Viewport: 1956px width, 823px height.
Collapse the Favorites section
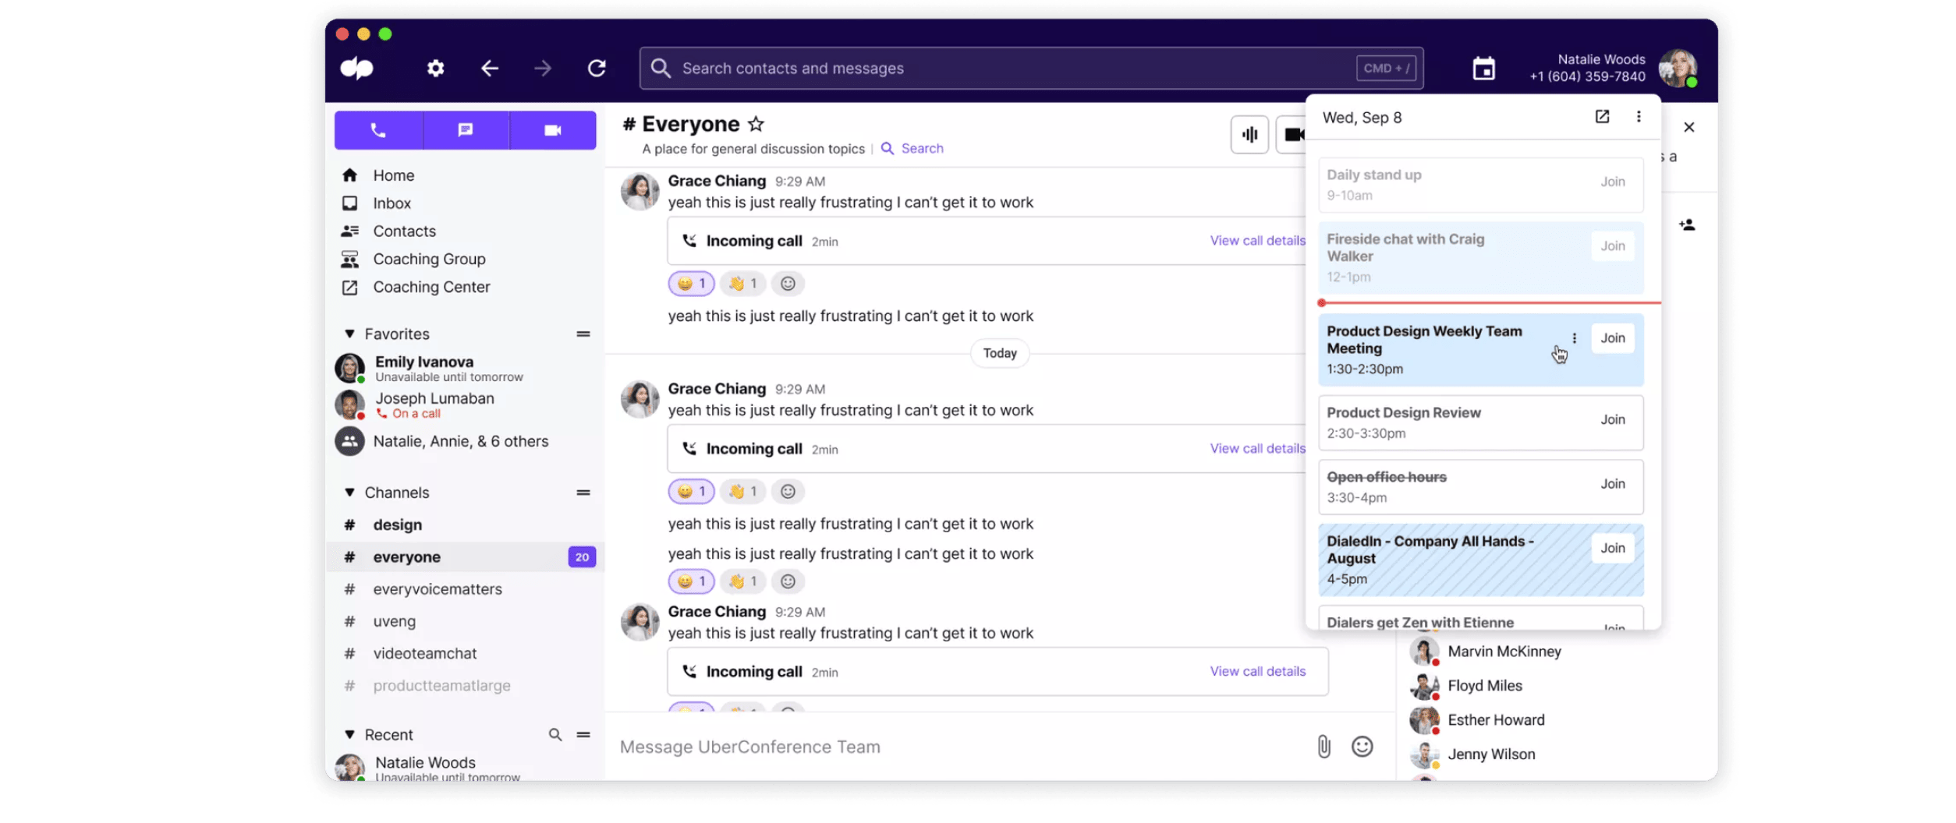pos(349,334)
